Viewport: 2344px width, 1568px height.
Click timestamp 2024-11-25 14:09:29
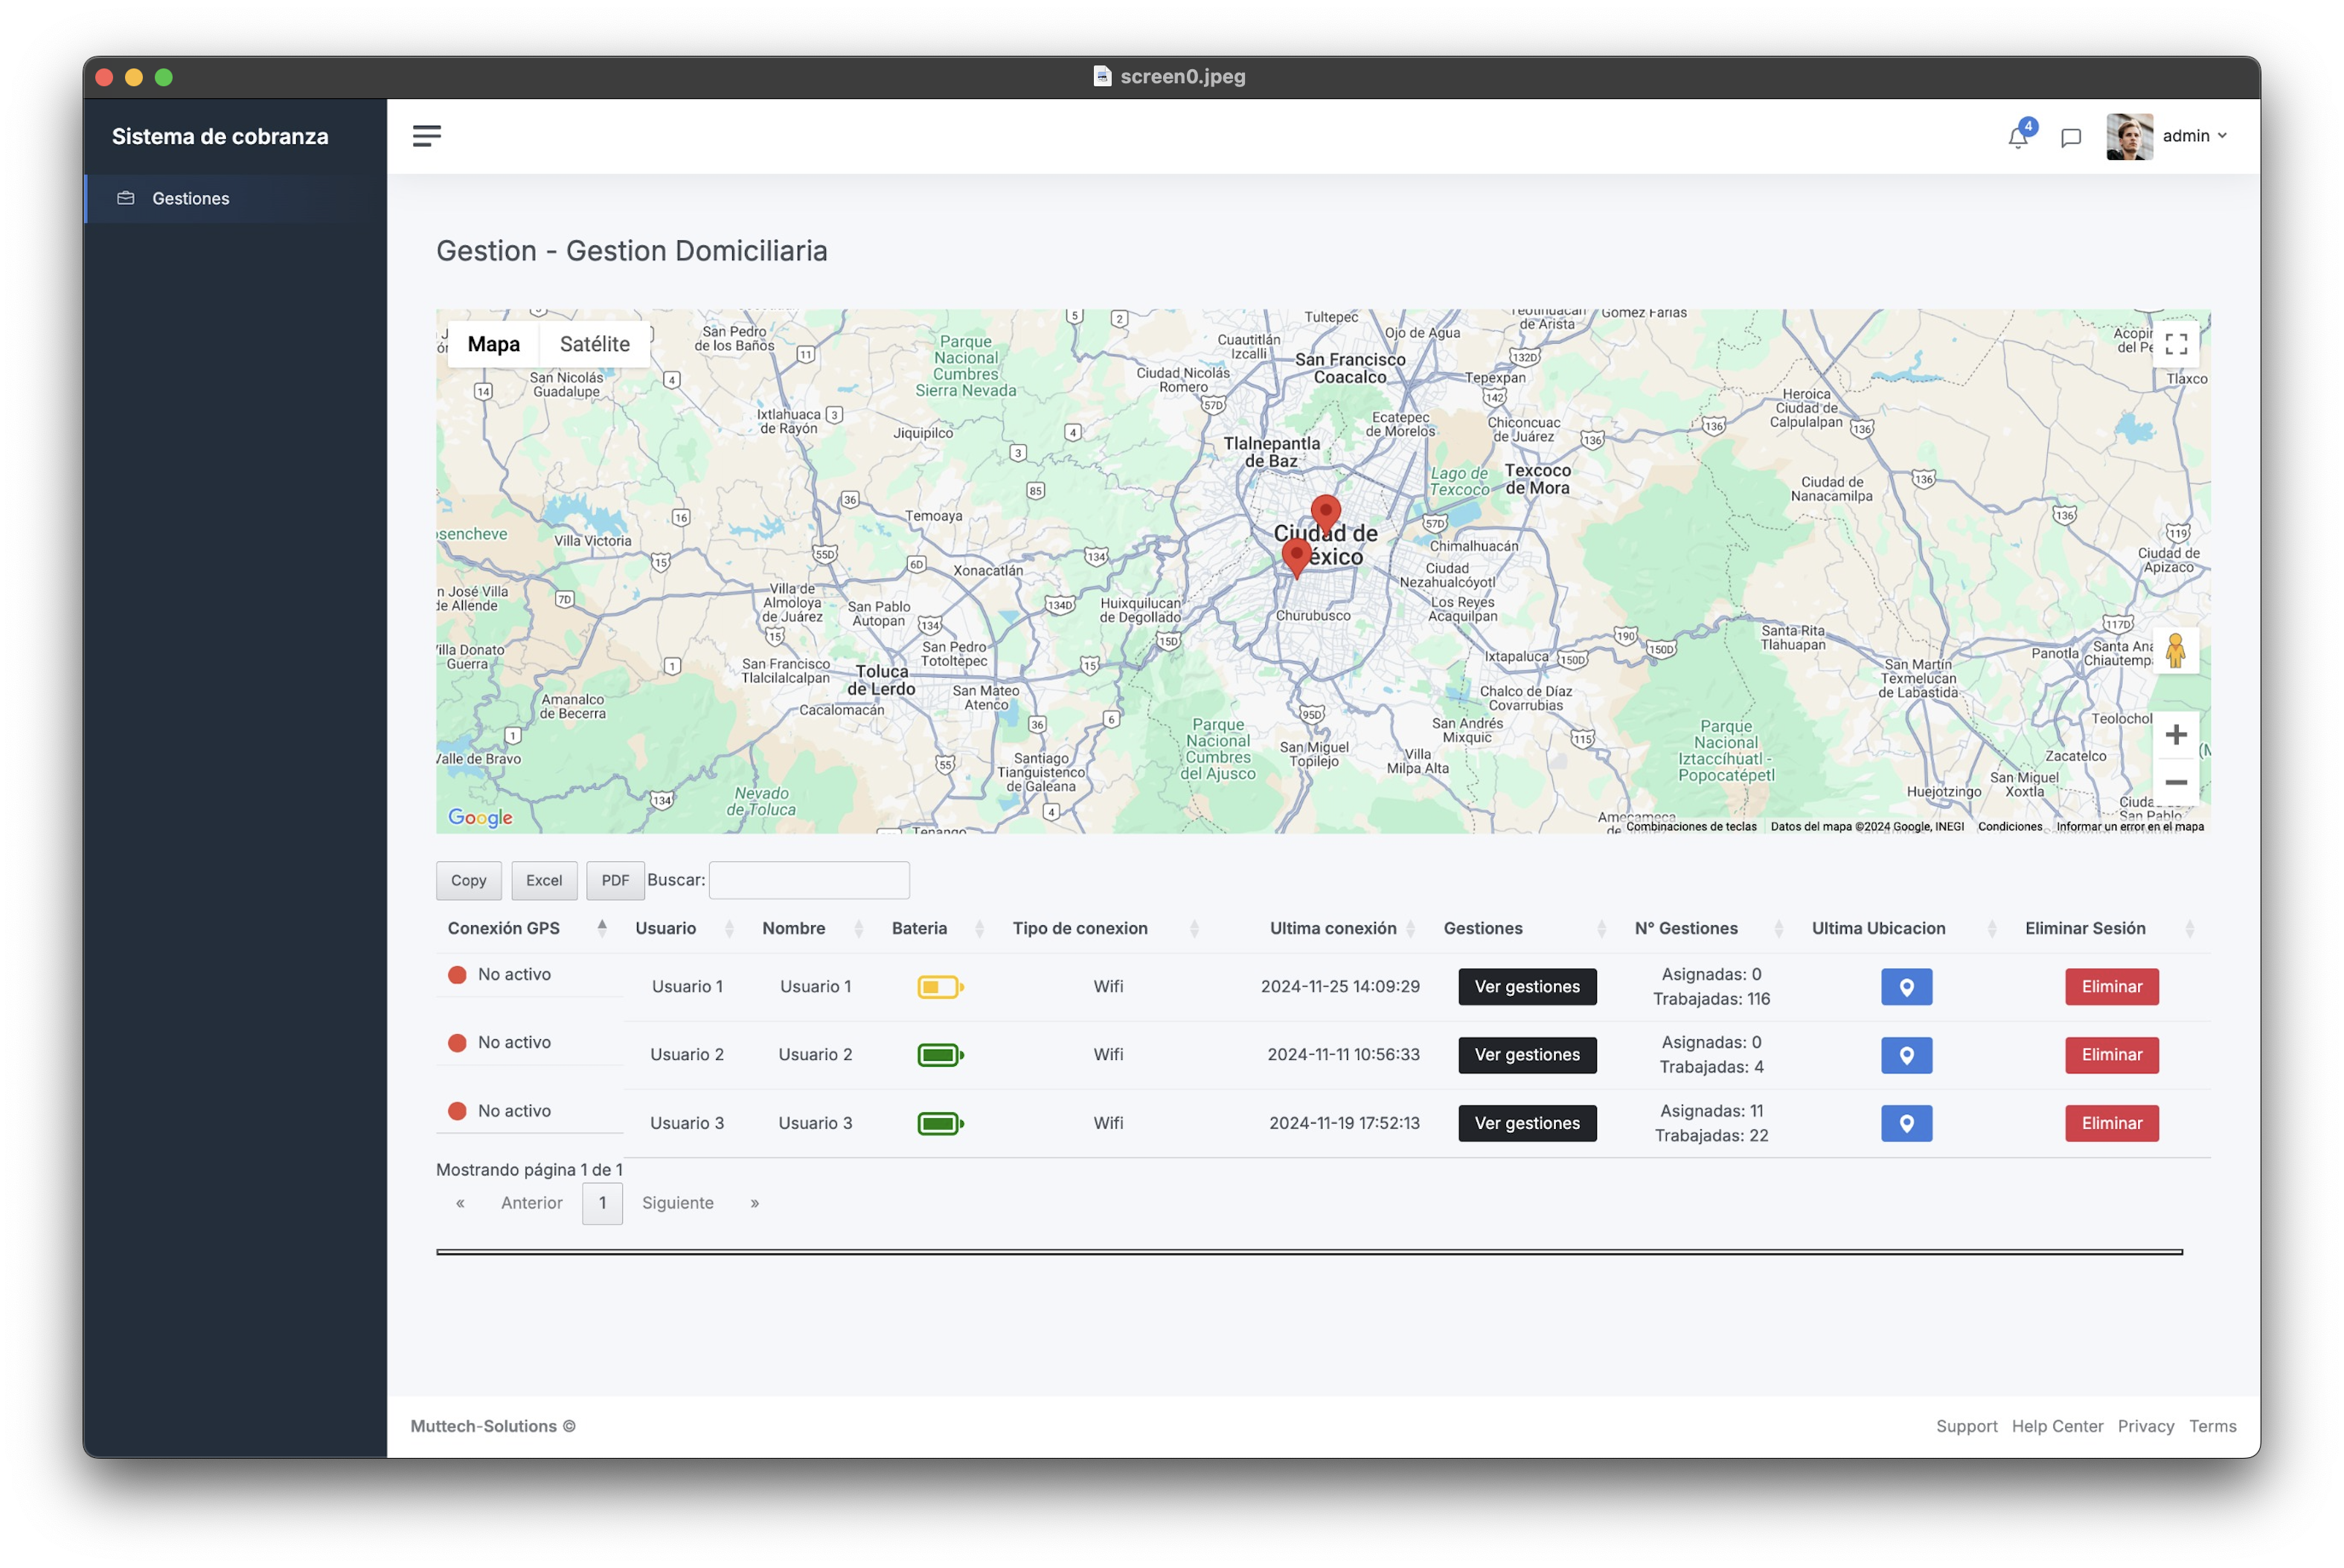(1339, 986)
